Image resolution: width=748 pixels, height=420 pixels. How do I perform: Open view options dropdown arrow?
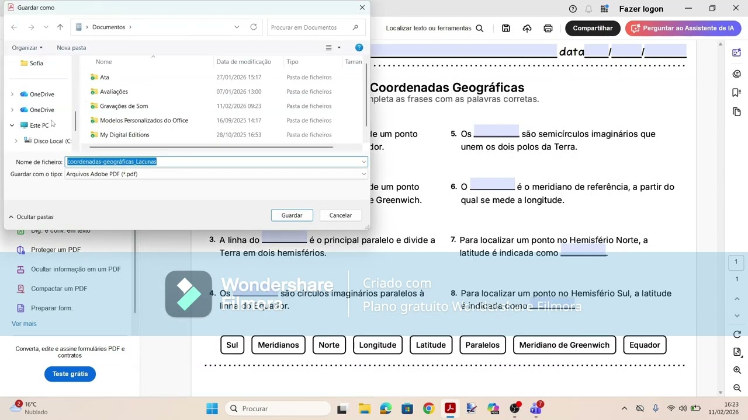point(339,48)
